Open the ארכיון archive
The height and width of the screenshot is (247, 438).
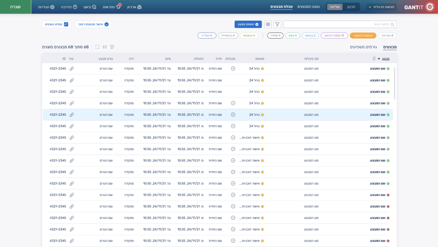click(x=139, y=7)
